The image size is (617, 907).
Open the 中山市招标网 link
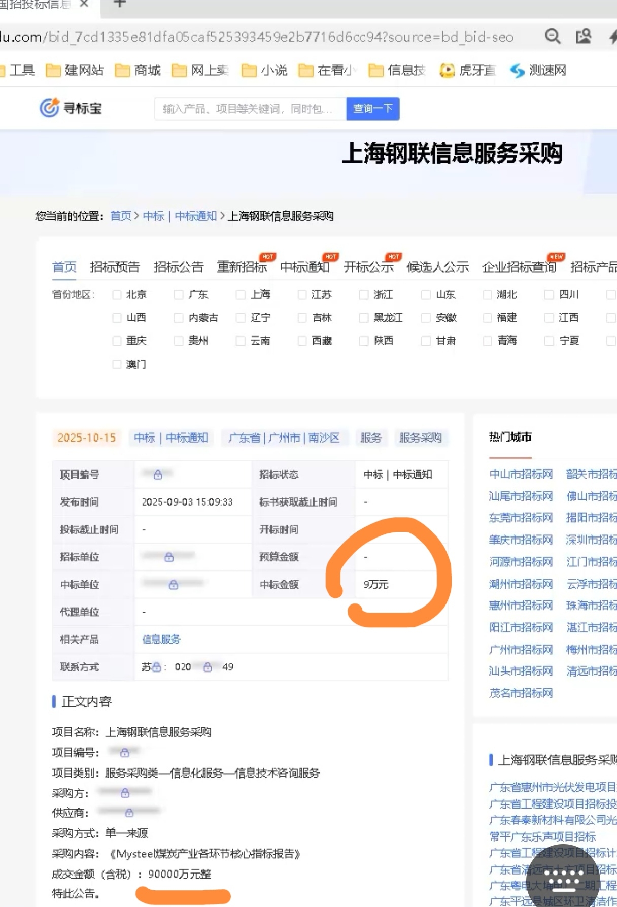coord(521,474)
